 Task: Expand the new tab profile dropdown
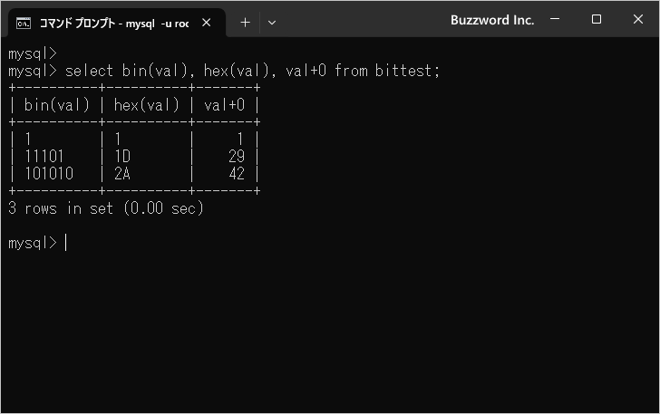[272, 23]
